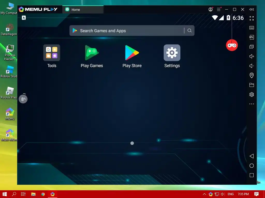Open MEmu settings gear in sidebar
Screen dimensions: 265x198
(x=252, y=94)
